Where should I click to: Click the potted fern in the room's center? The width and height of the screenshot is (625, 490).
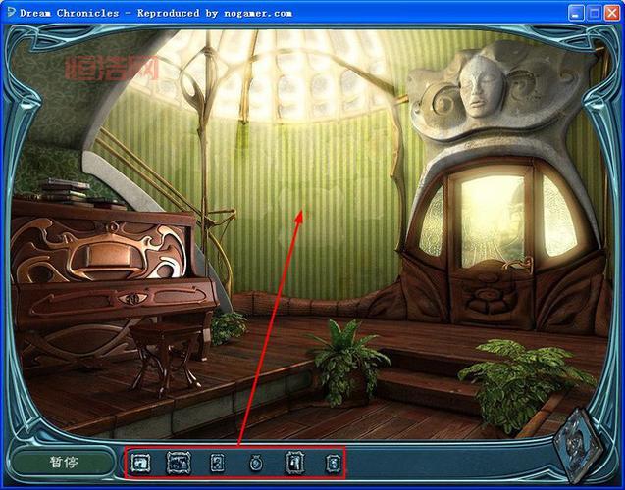pos(344,355)
